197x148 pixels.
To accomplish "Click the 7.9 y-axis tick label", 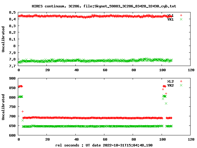I will 12,53.
